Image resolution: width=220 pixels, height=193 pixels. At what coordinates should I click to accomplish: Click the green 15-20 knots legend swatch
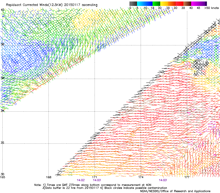156,4
